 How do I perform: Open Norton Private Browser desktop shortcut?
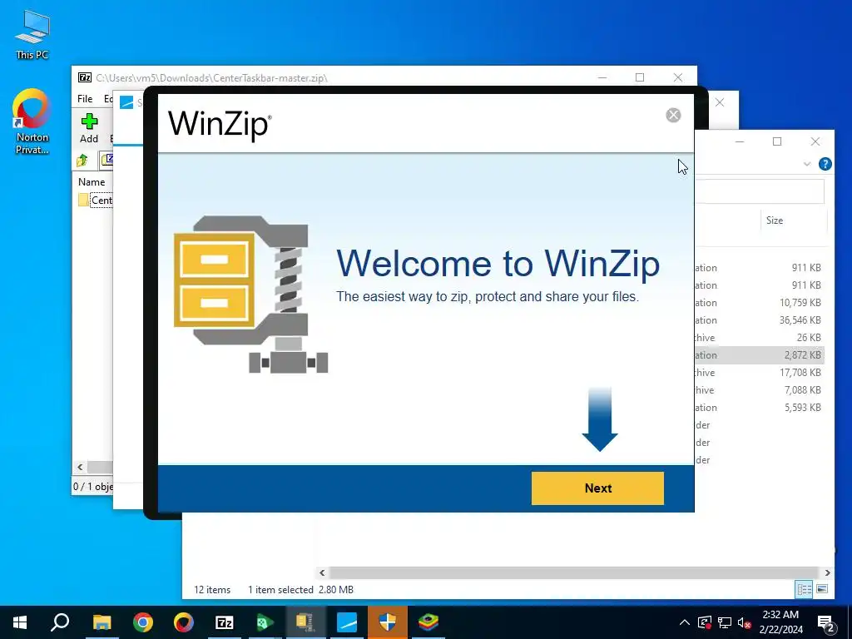click(x=32, y=121)
